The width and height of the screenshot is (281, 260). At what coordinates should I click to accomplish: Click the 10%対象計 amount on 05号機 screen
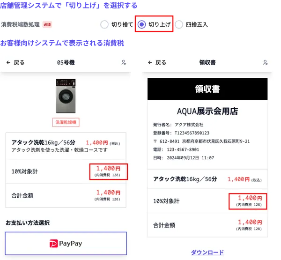click(108, 171)
